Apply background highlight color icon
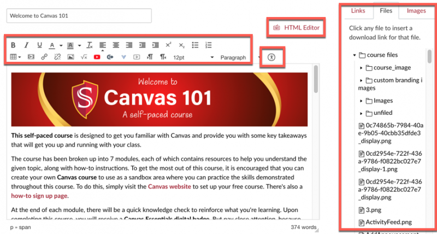This screenshot has width=437, height=234. pos(70,45)
